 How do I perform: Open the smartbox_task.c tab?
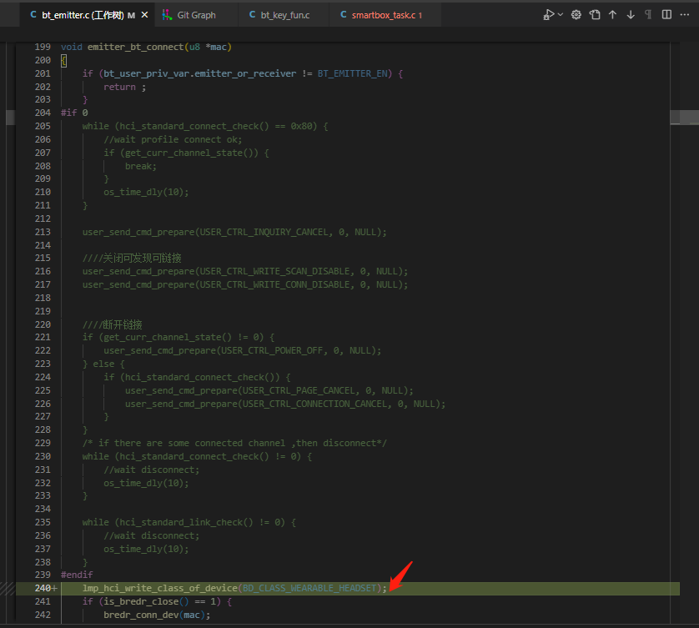(384, 15)
